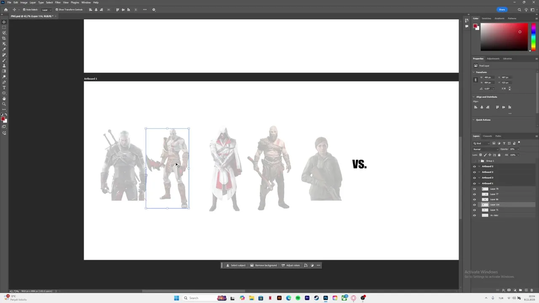The image size is (539, 303).
Task: Align top edges in Properties panel
Action: point(497,107)
